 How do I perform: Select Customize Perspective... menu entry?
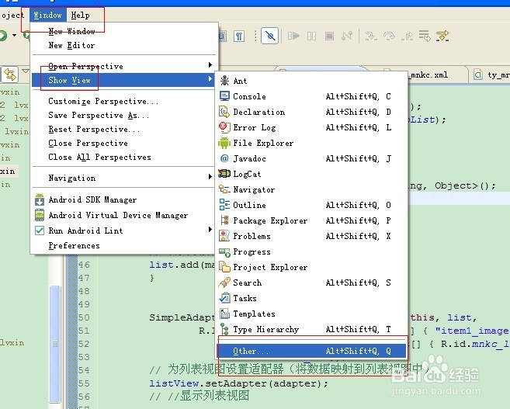[103, 101]
